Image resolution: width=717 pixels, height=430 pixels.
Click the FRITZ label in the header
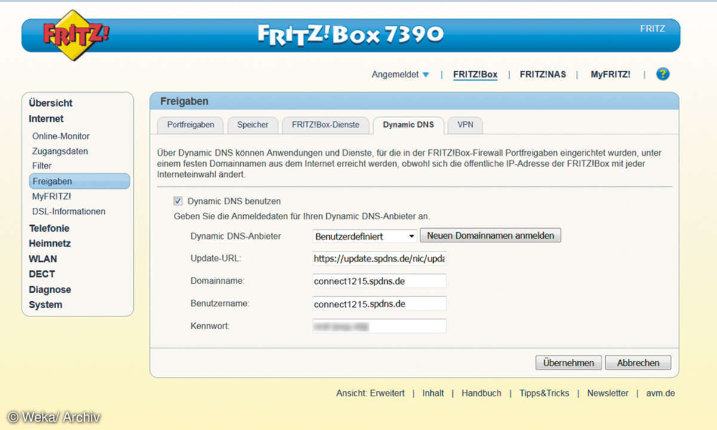click(652, 29)
